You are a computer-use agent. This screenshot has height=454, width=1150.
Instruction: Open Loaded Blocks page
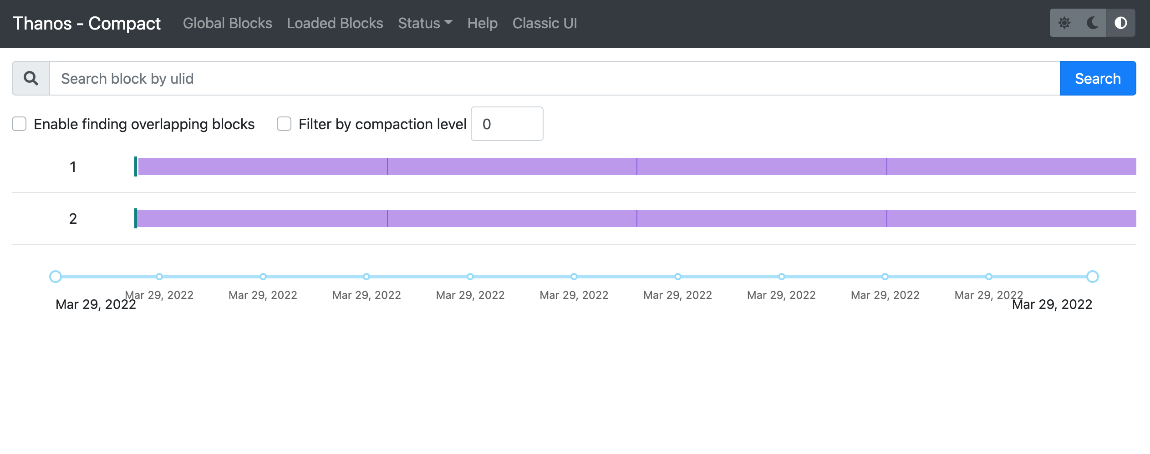coord(335,23)
